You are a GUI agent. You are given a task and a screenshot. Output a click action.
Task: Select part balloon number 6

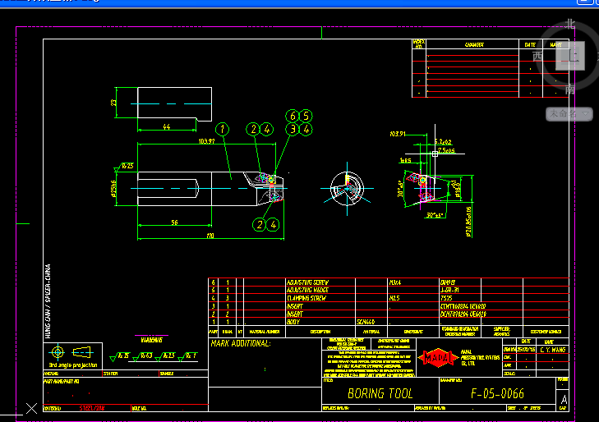(x=293, y=116)
